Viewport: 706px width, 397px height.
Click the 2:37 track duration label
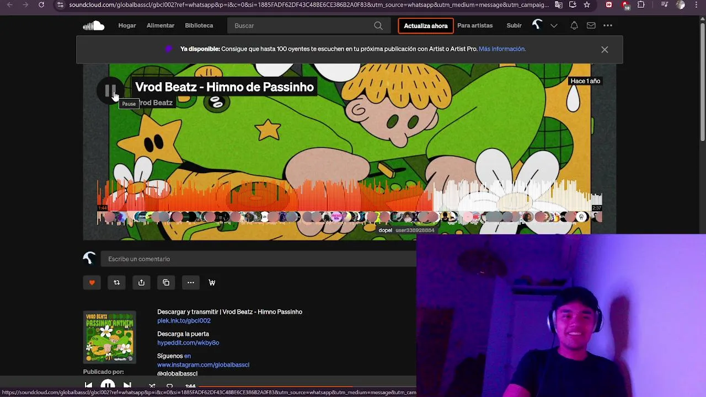(597, 208)
